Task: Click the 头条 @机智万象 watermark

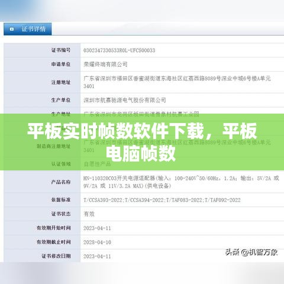Action: pyautogui.click(x=251, y=252)
